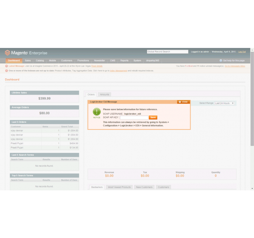The image size is (254, 238).
Task: Open the System menu
Action: 137,61
